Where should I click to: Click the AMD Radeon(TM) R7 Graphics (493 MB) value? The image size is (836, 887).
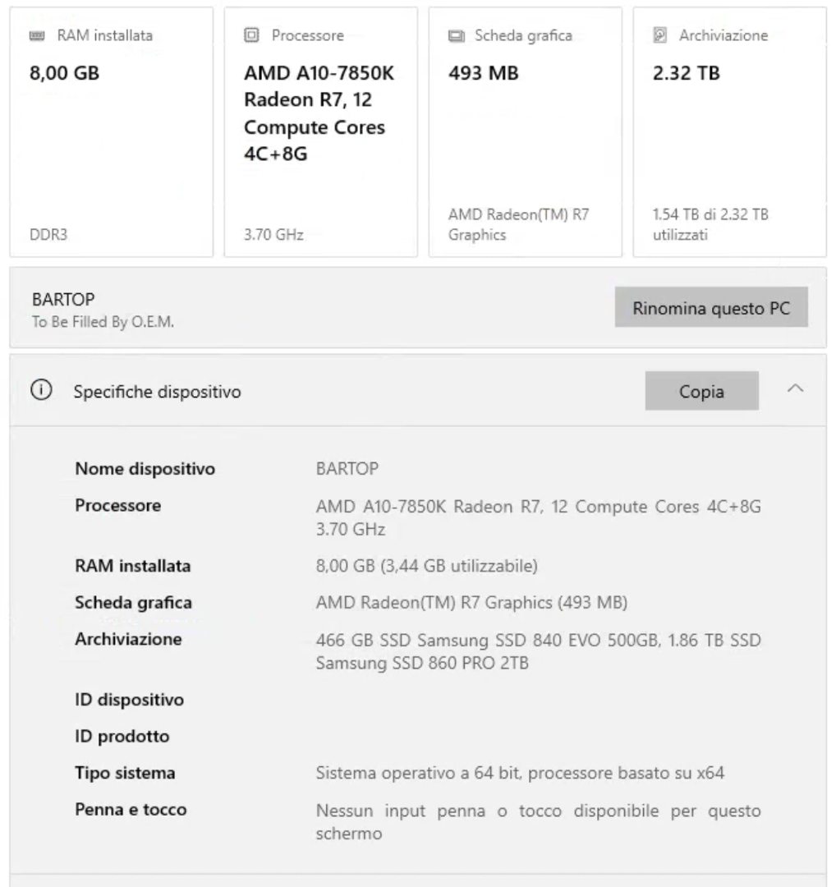tap(471, 603)
